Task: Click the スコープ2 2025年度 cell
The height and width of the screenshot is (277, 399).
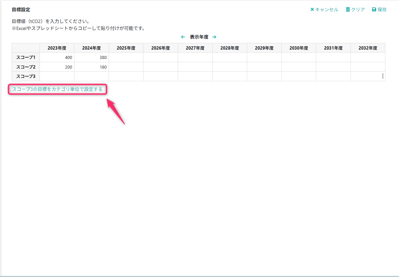Action: 126,67
